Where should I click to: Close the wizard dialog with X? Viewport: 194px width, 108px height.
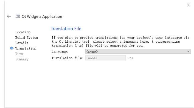click(x=189, y=5)
